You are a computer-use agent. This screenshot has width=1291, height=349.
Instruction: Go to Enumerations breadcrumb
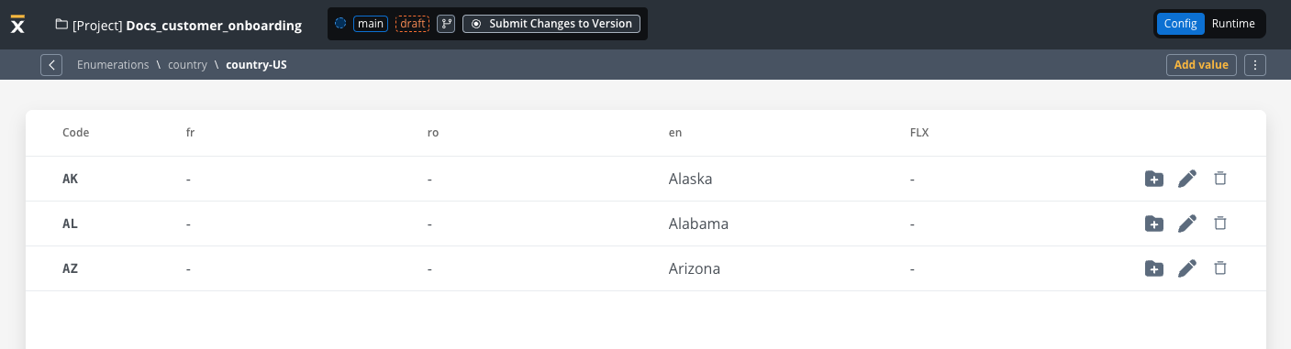point(113,65)
